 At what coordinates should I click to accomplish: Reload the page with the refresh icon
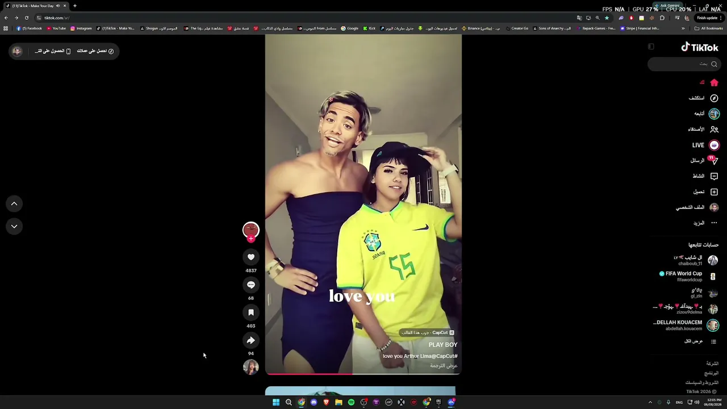(26, 18)
